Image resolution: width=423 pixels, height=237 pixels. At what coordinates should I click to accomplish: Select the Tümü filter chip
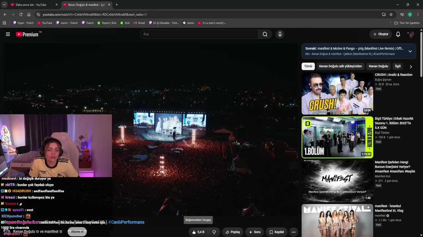point(308,66)
